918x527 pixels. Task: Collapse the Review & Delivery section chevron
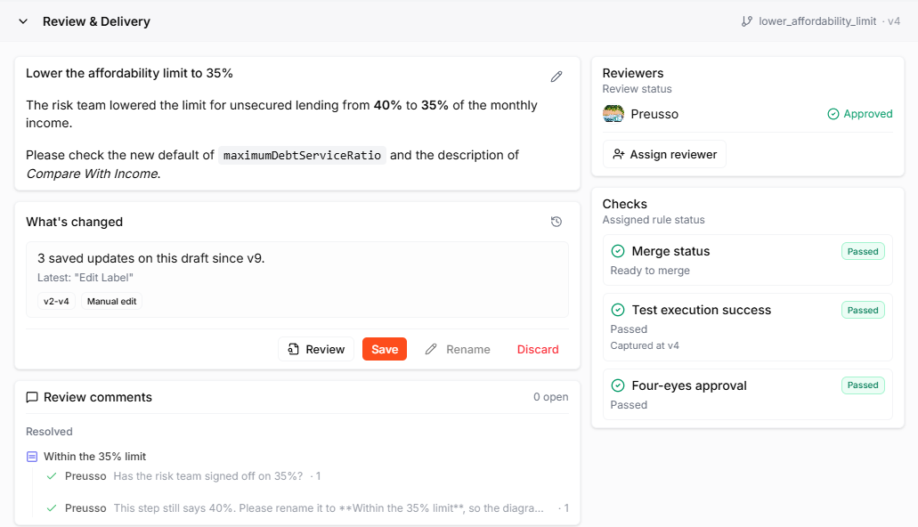(23, 21)
